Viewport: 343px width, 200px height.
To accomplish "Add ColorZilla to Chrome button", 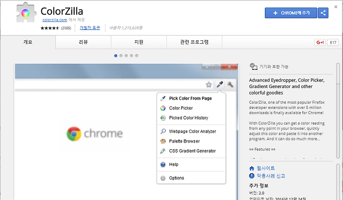I will point(291,13).
